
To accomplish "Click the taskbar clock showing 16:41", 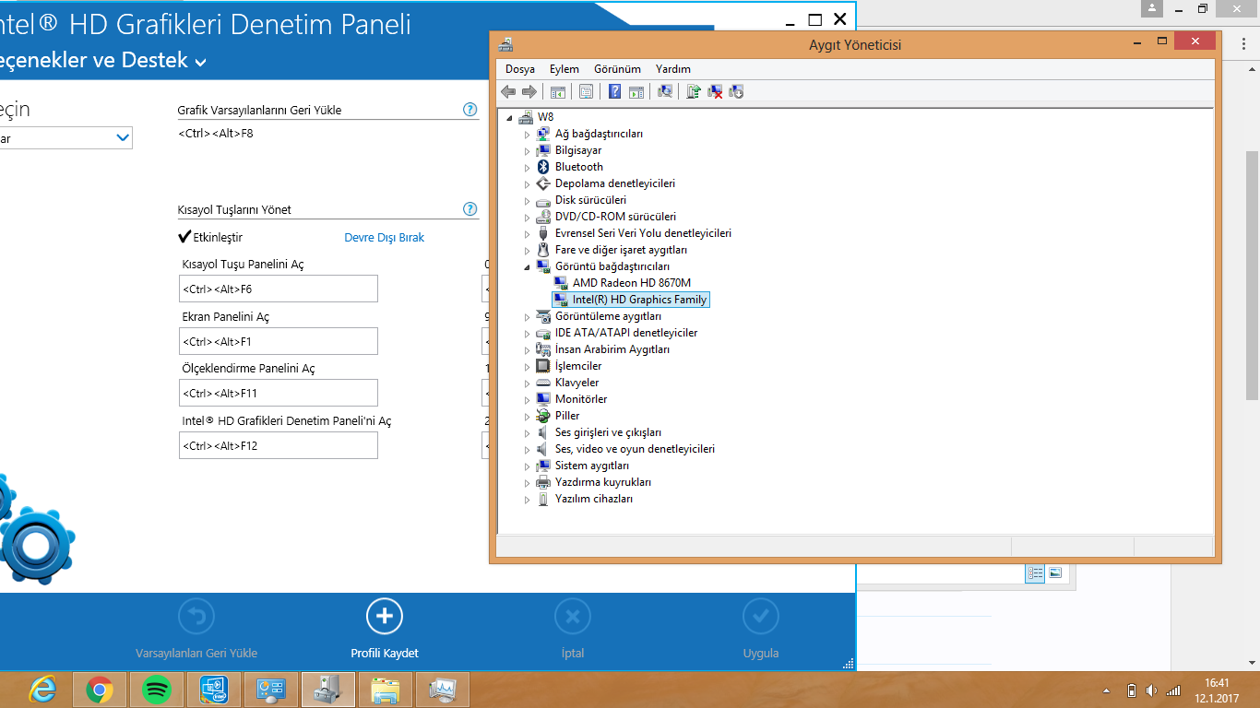I will 1218,690.
